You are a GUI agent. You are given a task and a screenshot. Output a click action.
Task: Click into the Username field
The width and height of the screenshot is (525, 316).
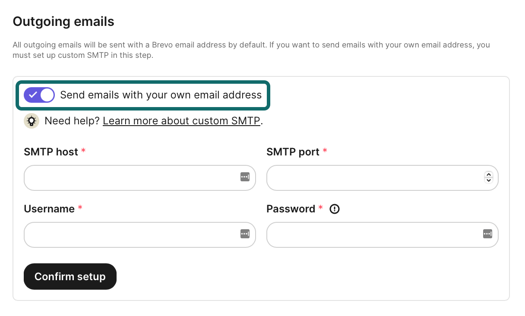click(x=130, y=235)
